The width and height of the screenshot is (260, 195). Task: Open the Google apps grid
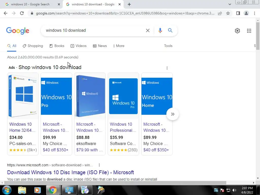(249, 31)
